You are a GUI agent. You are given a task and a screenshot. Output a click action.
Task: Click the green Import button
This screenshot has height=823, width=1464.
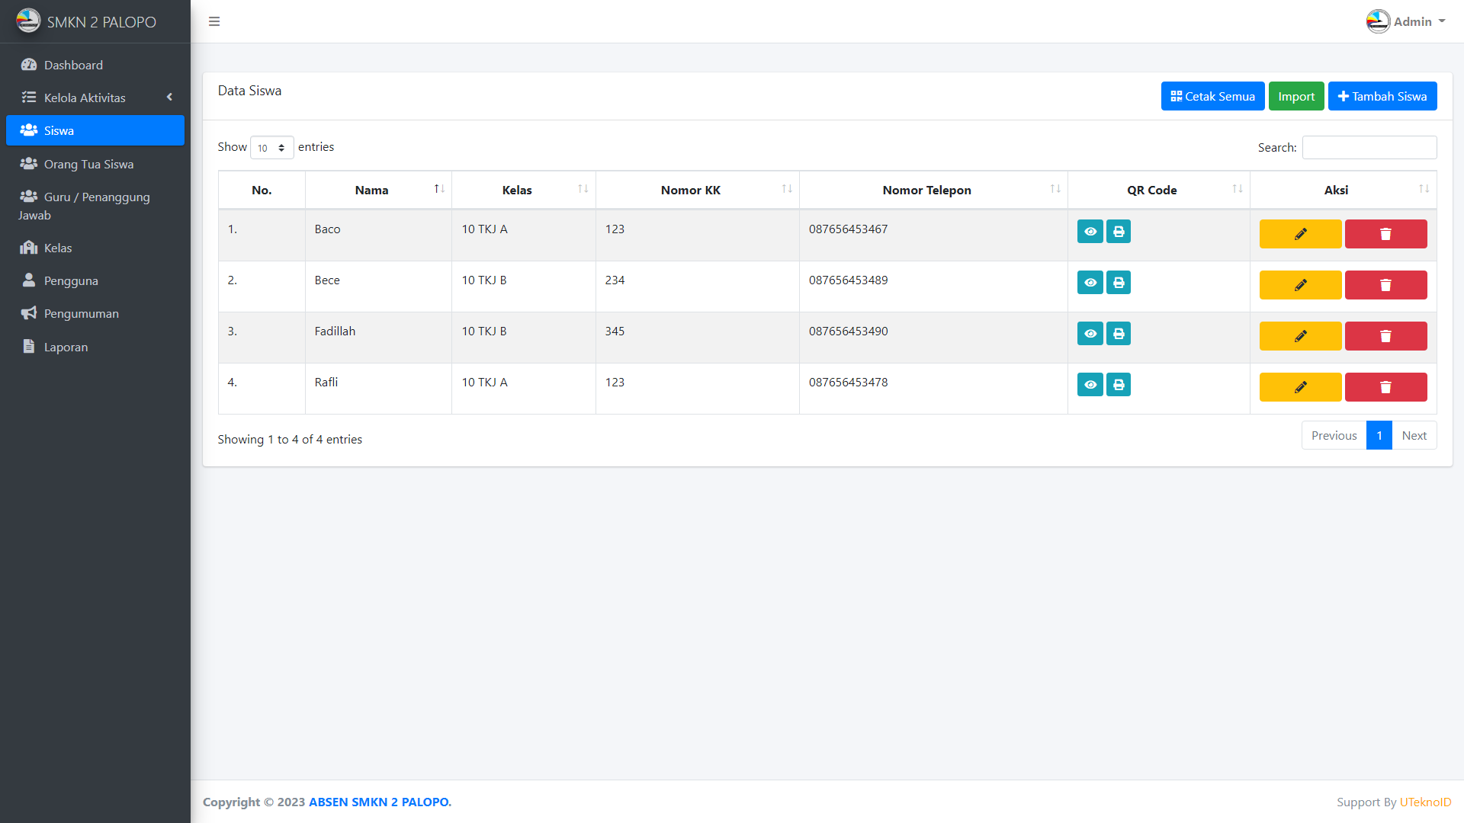click(1295, 96)
